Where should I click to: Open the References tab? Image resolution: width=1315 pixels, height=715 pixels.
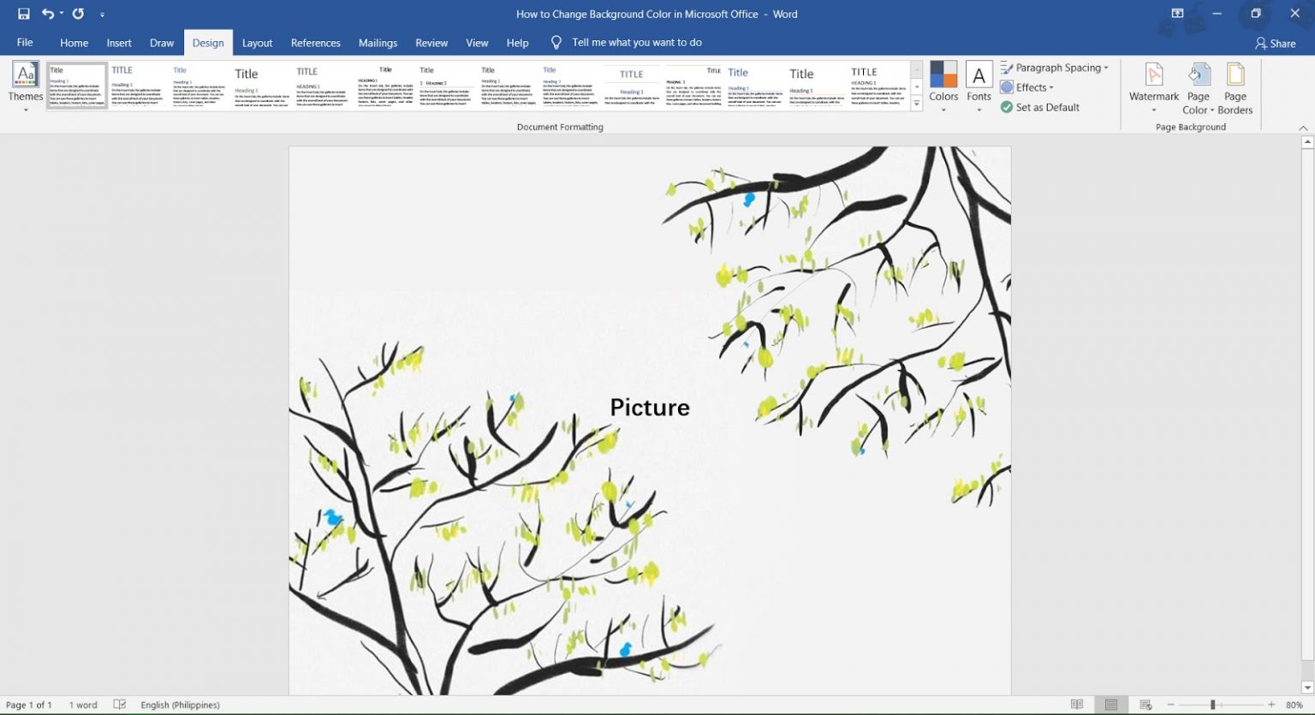[x=315, y=42]
